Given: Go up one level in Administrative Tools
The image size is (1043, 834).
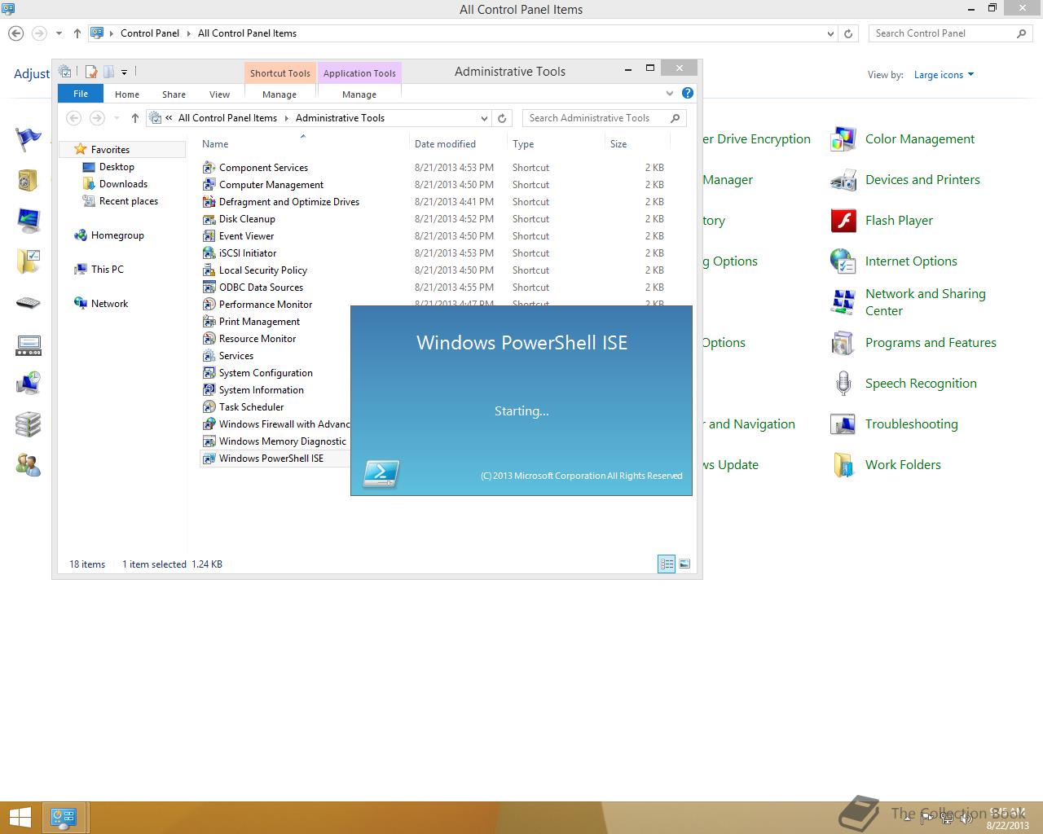Looking at the screenshot, I should coord(135,118).
